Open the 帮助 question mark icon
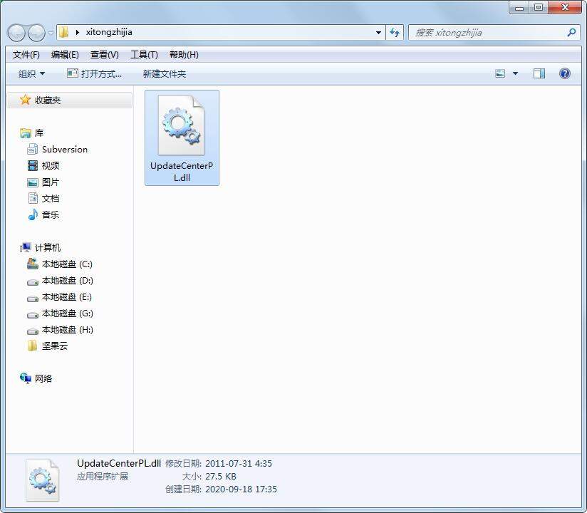Viewport: 587px width, 513px height. 563,73
